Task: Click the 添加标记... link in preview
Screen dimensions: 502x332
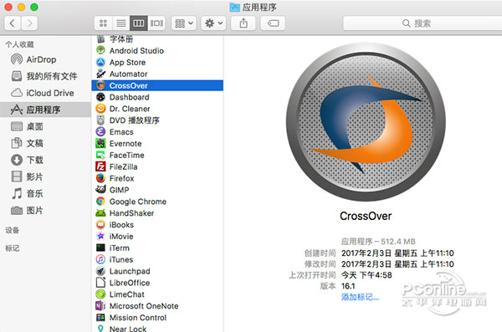Action: [x=360, y=297]
